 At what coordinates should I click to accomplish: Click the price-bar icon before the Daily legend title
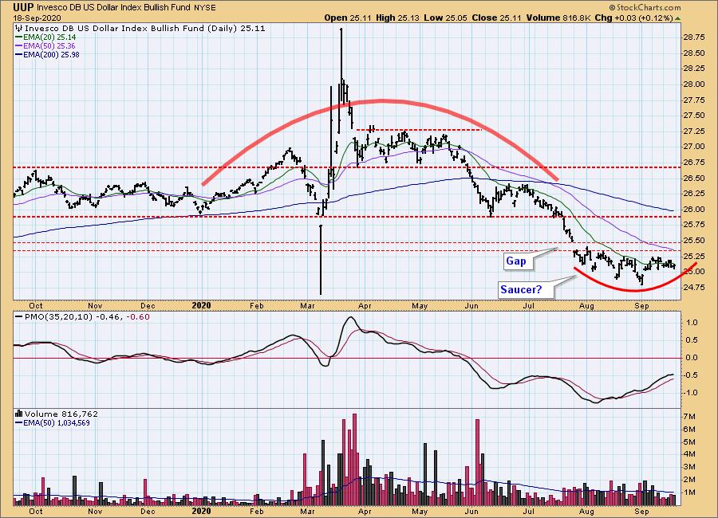pos(18,29)
